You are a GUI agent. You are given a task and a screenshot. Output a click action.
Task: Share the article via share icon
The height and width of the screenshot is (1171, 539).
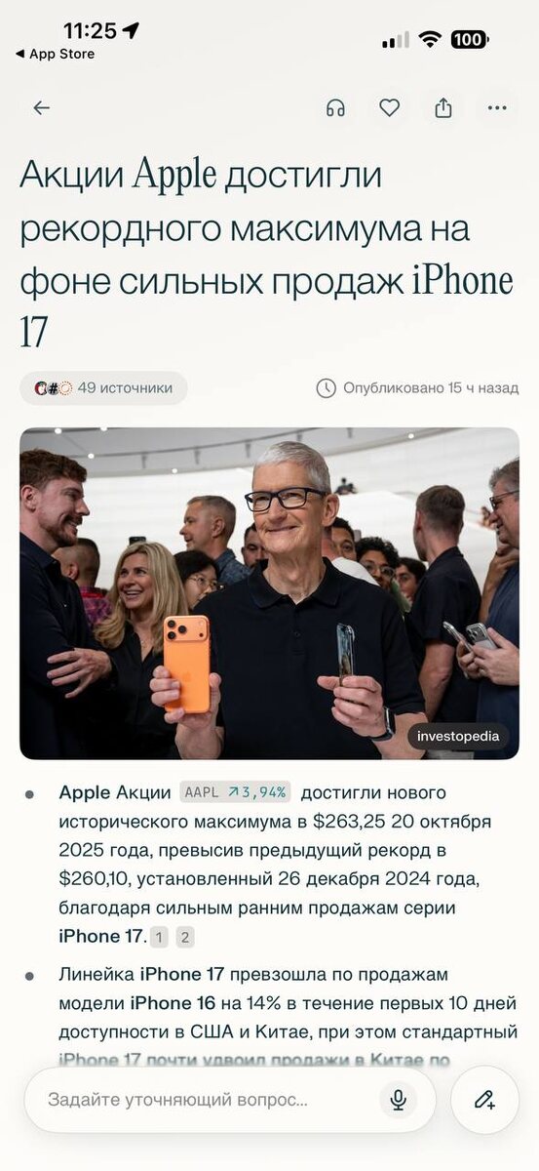coord(443,107)
